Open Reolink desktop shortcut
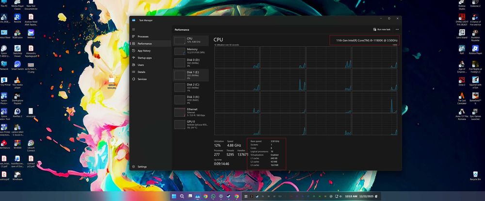Viewport: 485px width, 201px height. [17, 18]
